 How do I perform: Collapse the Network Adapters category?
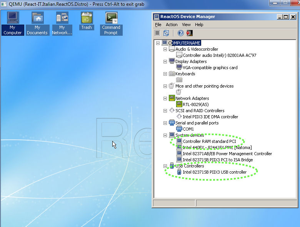point(165,98)
